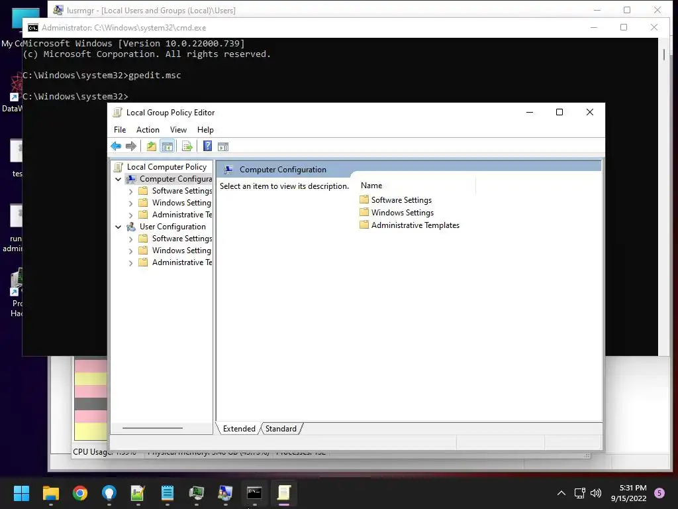Select Administrative Templates folder in right pane

(x=409, y=225)
